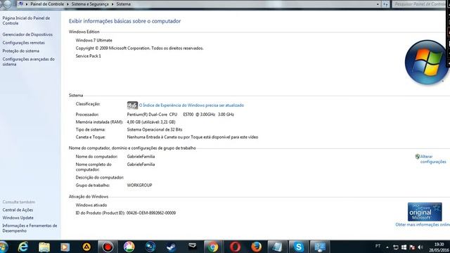The height and width of the screenshot is (253, 450).
Task: Click the Windows 7 Ultimate text
Action: [x=94, y=41]
